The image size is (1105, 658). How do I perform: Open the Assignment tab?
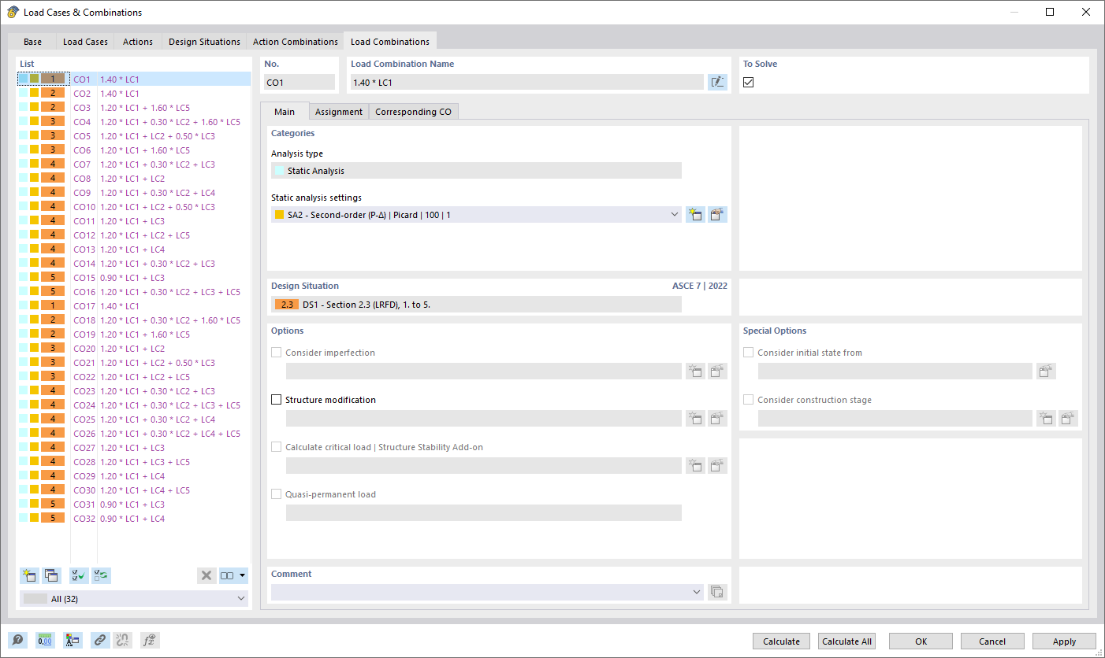pyautogui.click(x=338, y=111)
